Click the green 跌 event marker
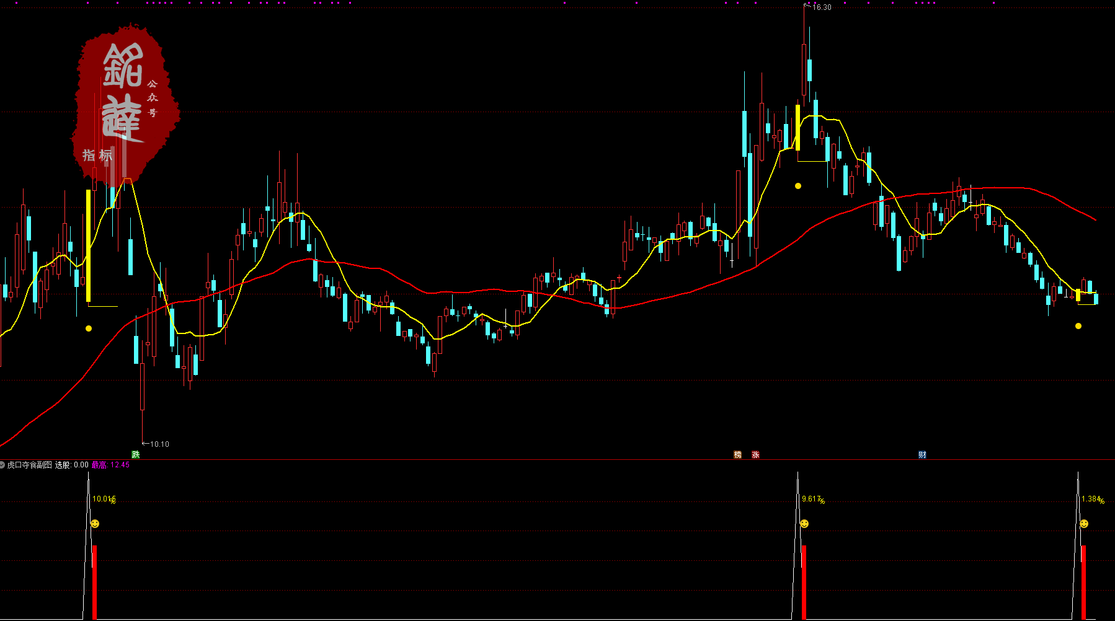The image size is (1115, 621). [x=136, y=454]
